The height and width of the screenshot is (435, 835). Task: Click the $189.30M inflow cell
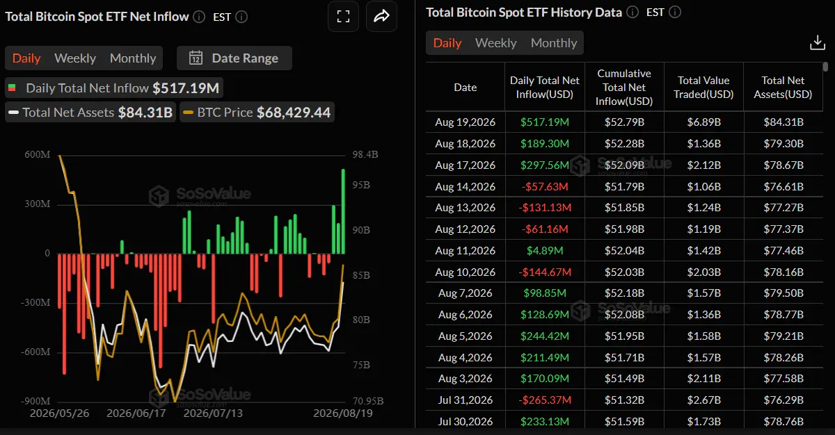pyautogui.click(x=545, y=144)
